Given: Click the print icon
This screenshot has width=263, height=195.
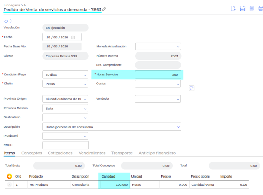Looking at the screenshot, I should tap(261, 8).
